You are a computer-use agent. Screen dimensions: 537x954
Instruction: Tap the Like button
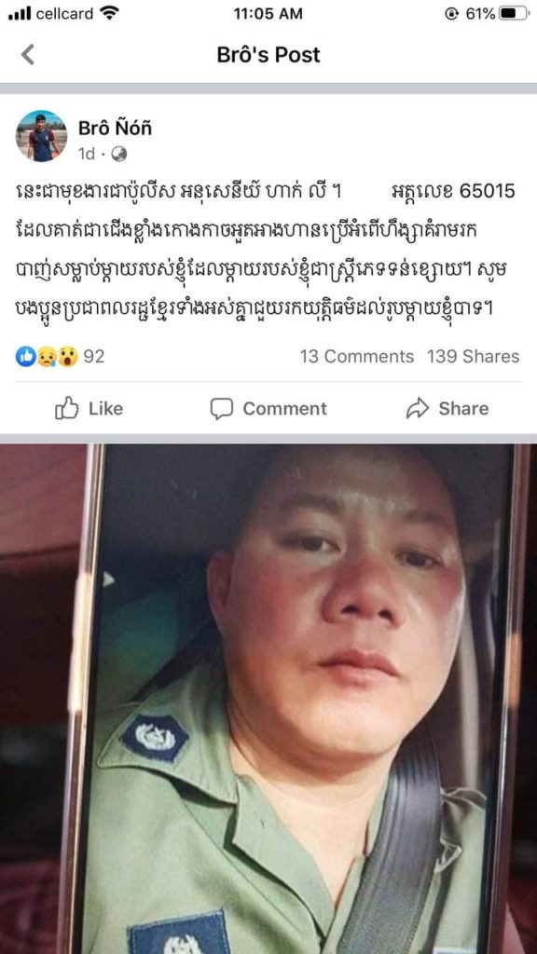point(89,408)
